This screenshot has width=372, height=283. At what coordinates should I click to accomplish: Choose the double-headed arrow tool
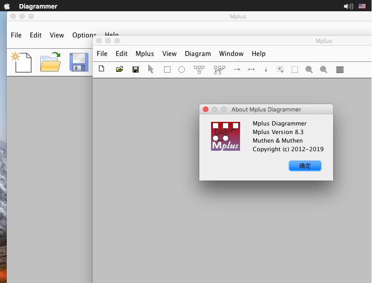251,70
